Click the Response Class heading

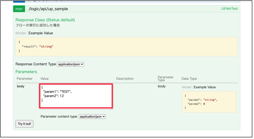click(45, 20)
